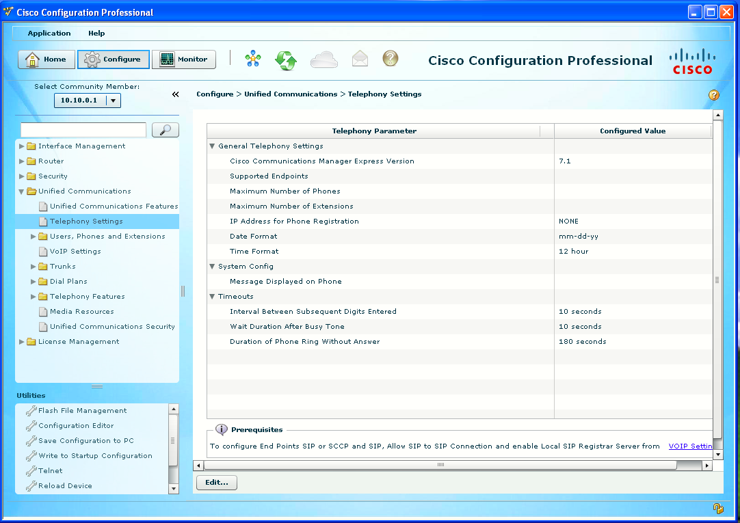Expand the Router folder
Image resolution: width=740 pixels, height=523 pixels.
pyautogui.click(x=21, y=161)
